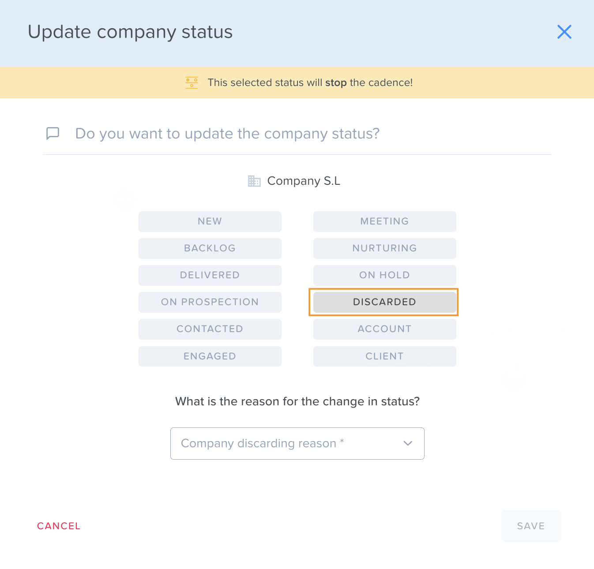Close the Update company status dialog
594x569 pixels.
click(x=564, y=32)
